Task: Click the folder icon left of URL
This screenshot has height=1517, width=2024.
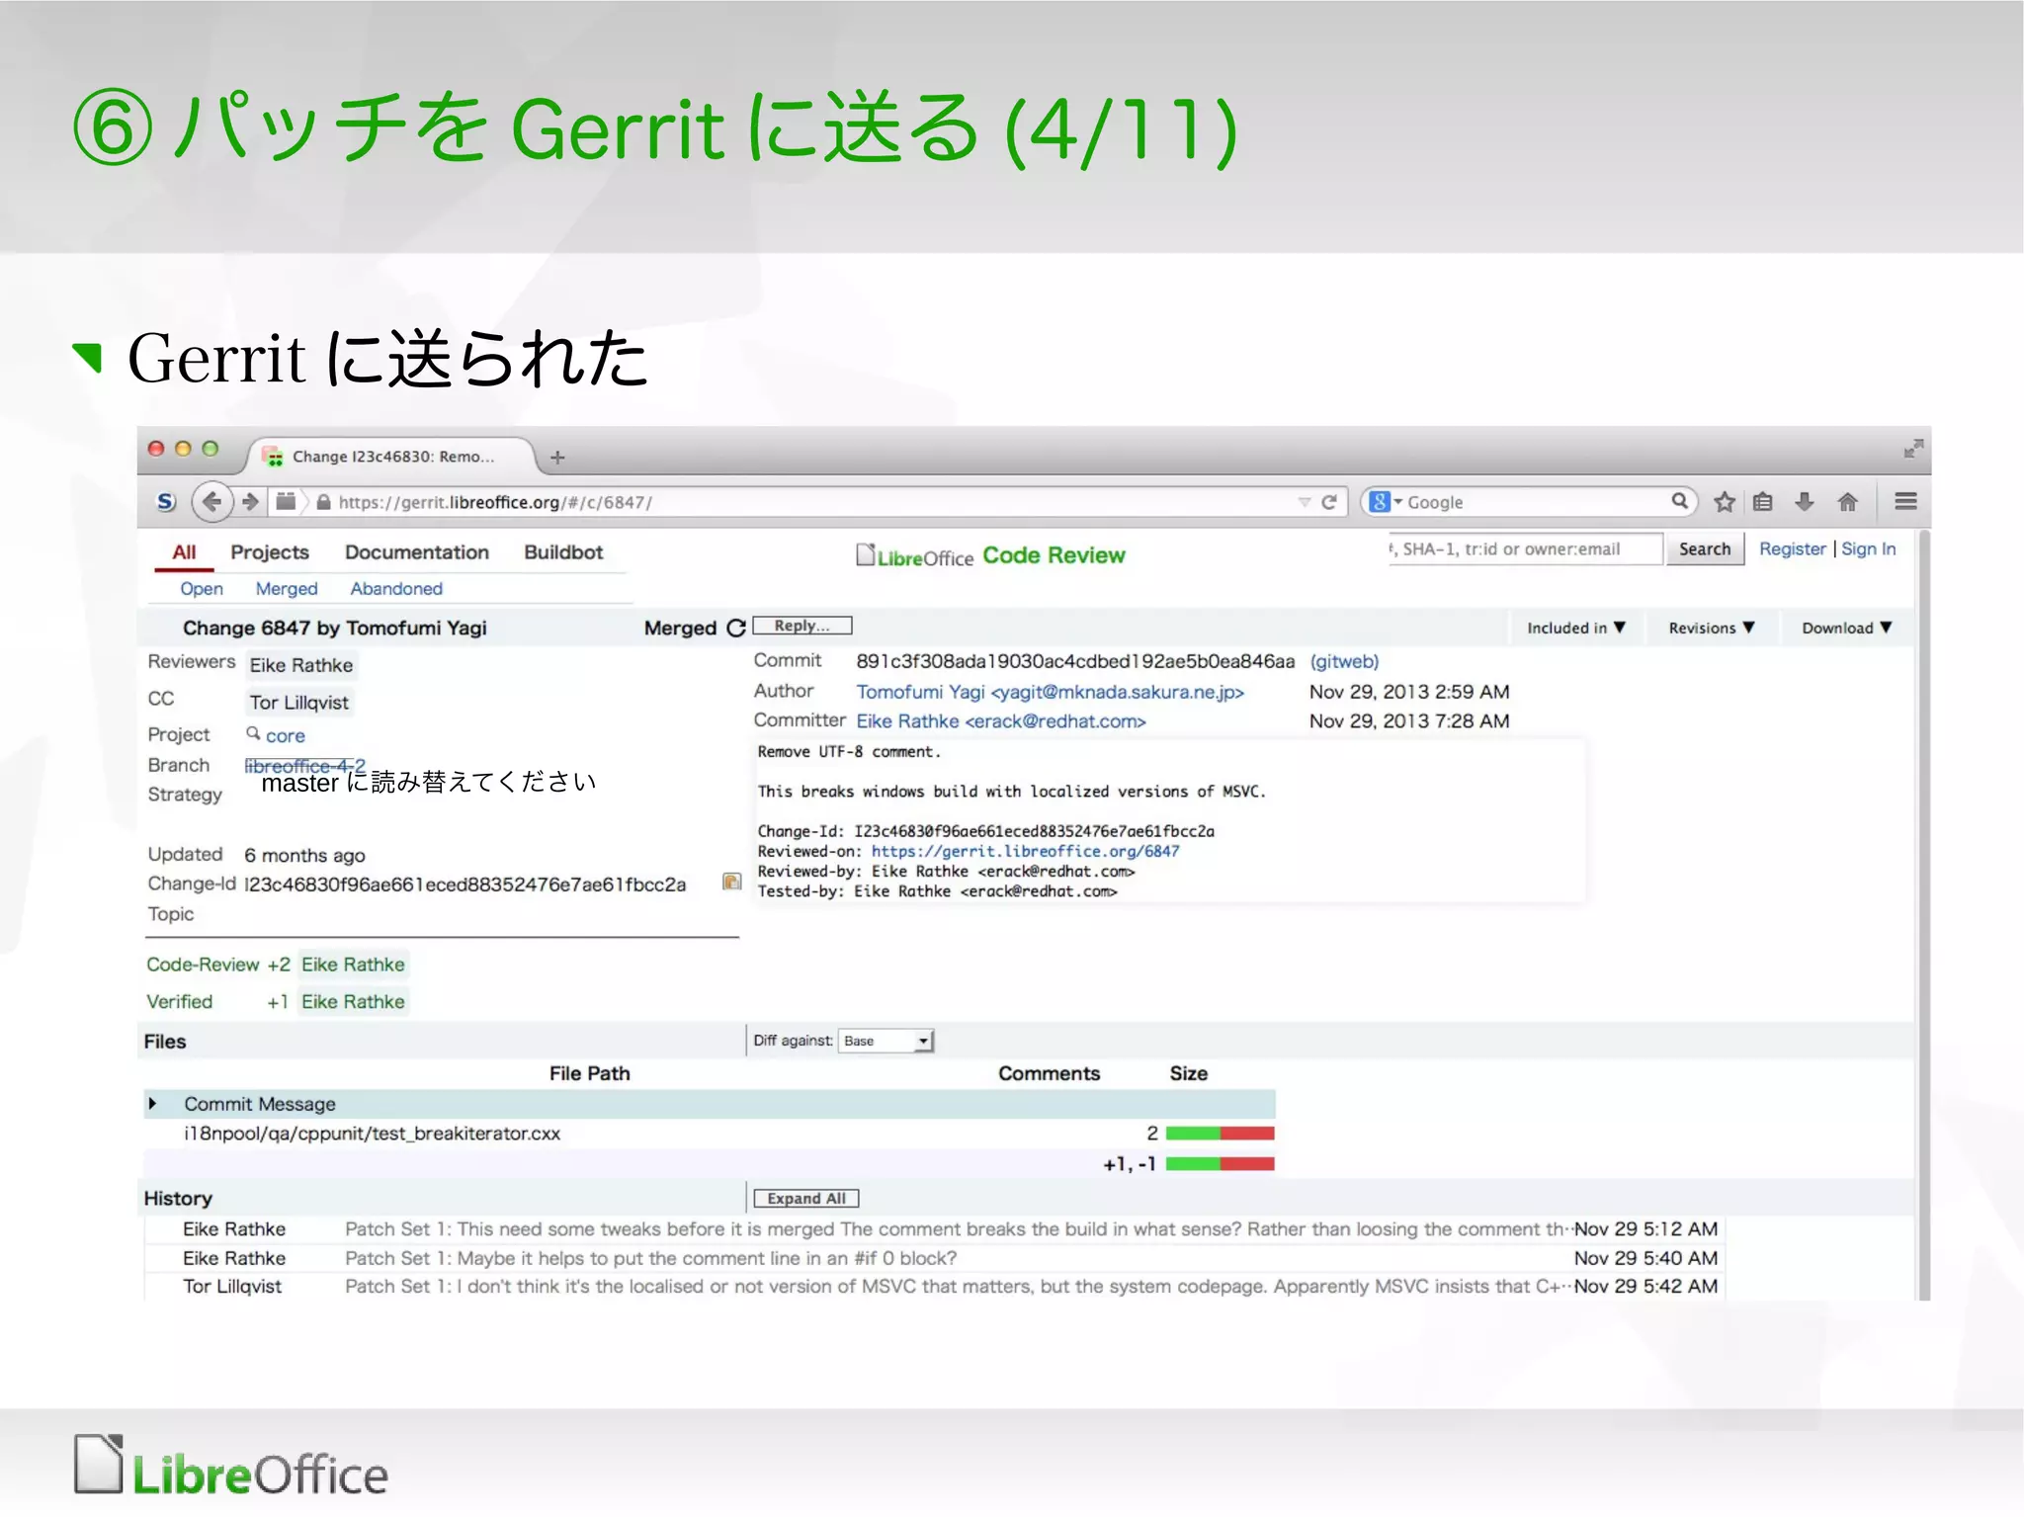Action: [287, 502]
